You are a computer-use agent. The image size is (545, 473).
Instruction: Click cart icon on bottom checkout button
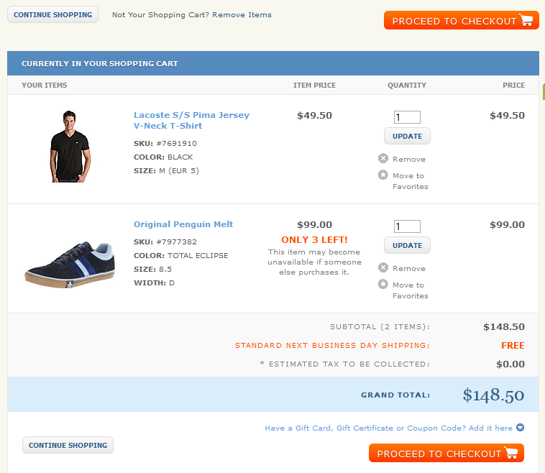tap(511, 452)
